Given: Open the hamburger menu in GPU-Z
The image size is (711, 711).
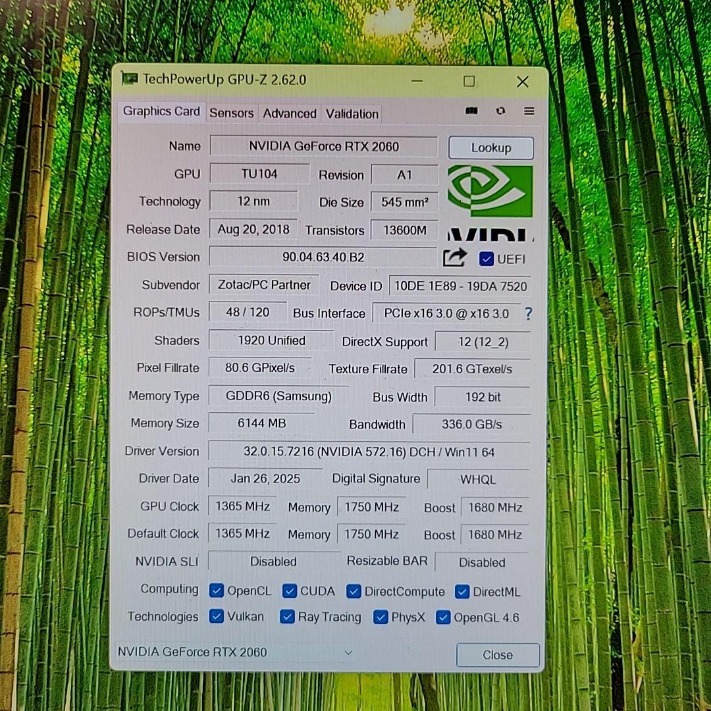Looking at the screenshot, I should (529, 111).
